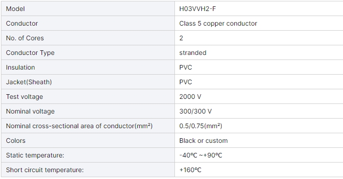Click the Model label cell
Viewport: 343px width, 179px height.
coord(88,9)
